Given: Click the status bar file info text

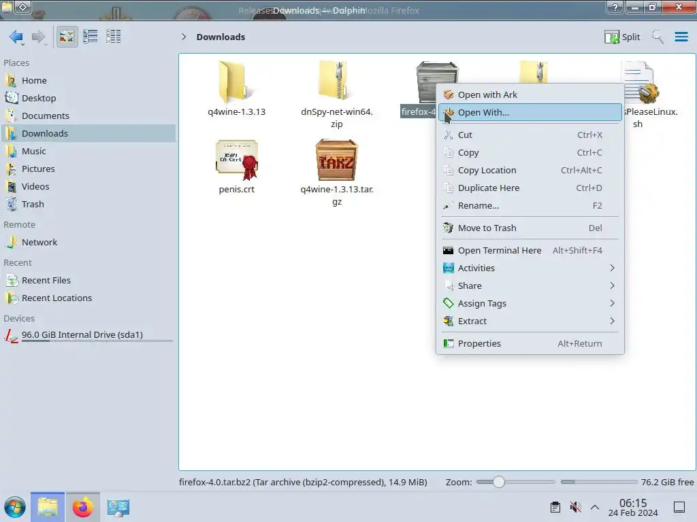Looking at the screenshot, I should [x=303, y=483].
